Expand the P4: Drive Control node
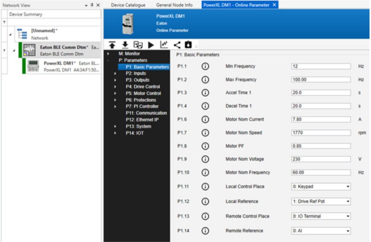The height and width of the screenshot is (242, 371). point(115,87)
